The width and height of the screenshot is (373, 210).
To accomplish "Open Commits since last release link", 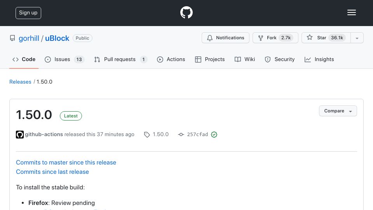I will pos(52,171).
